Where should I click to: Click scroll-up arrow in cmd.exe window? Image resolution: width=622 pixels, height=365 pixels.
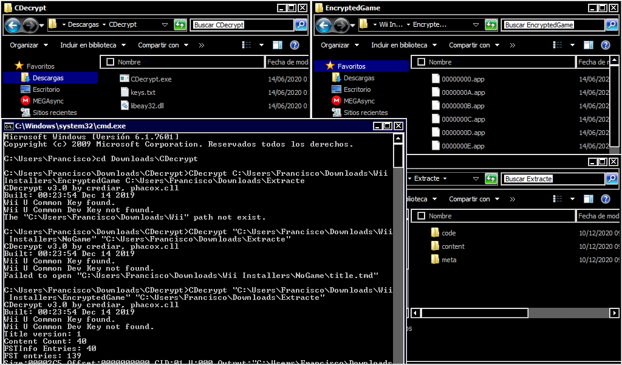(398, 138)
